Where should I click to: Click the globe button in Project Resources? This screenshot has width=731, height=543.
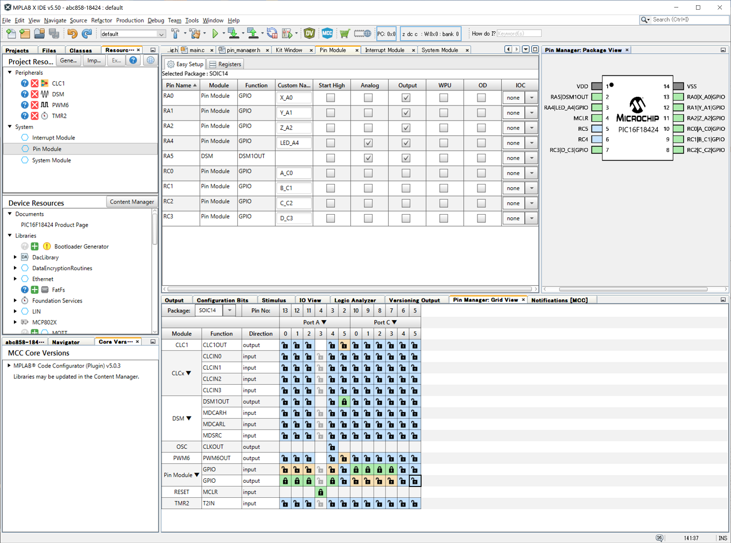(x=151, y=60)
